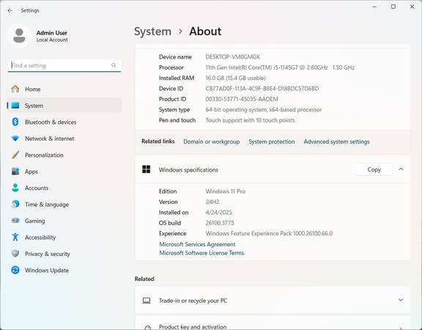Click the Related section heading
Screen dimensions: 422x330
click(x=144, y=279)
